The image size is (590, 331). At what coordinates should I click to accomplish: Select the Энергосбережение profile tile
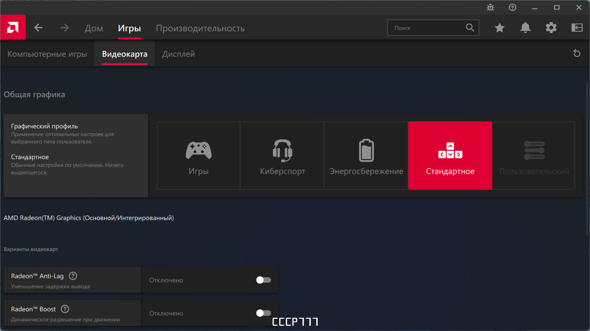pos(366,156)
